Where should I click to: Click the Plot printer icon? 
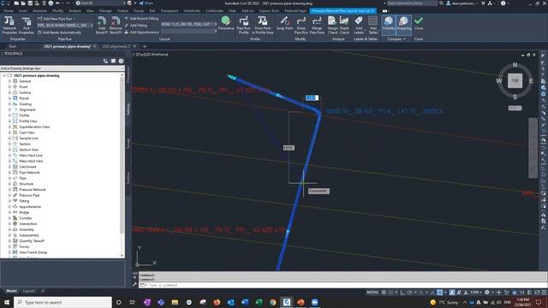(x=51, y=3)
